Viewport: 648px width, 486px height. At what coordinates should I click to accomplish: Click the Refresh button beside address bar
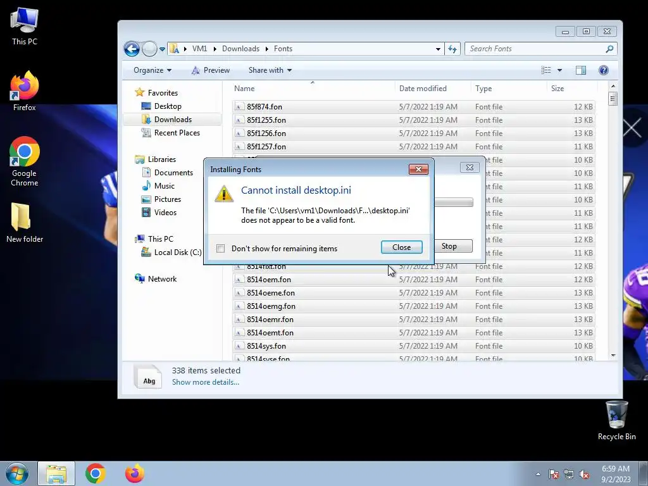click(x=452, y=49)
